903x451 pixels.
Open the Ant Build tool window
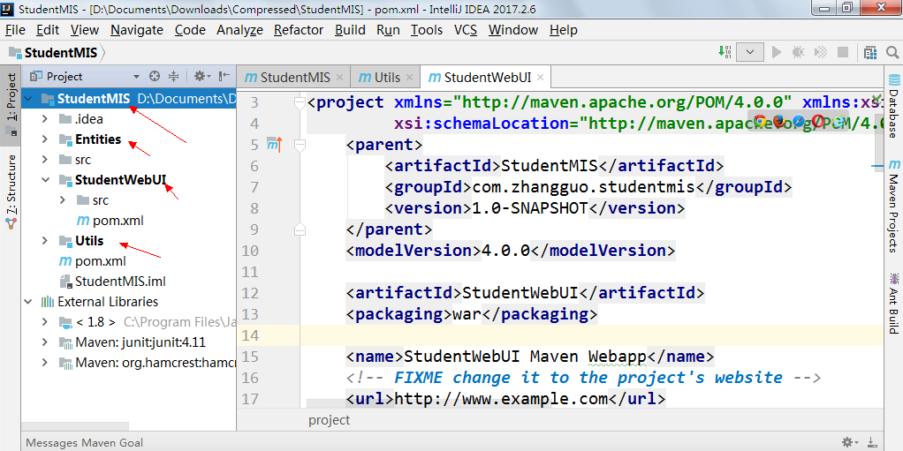tap(894, 304)
